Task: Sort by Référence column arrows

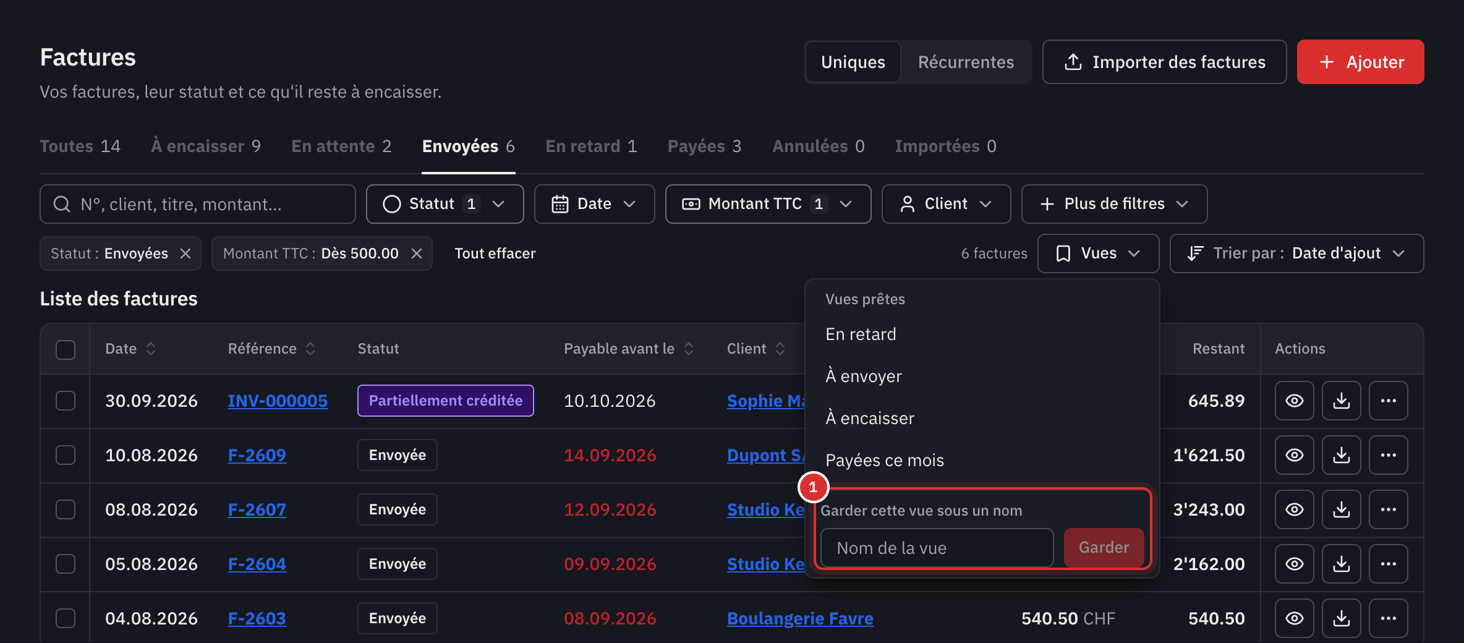Action: (310, 349)
